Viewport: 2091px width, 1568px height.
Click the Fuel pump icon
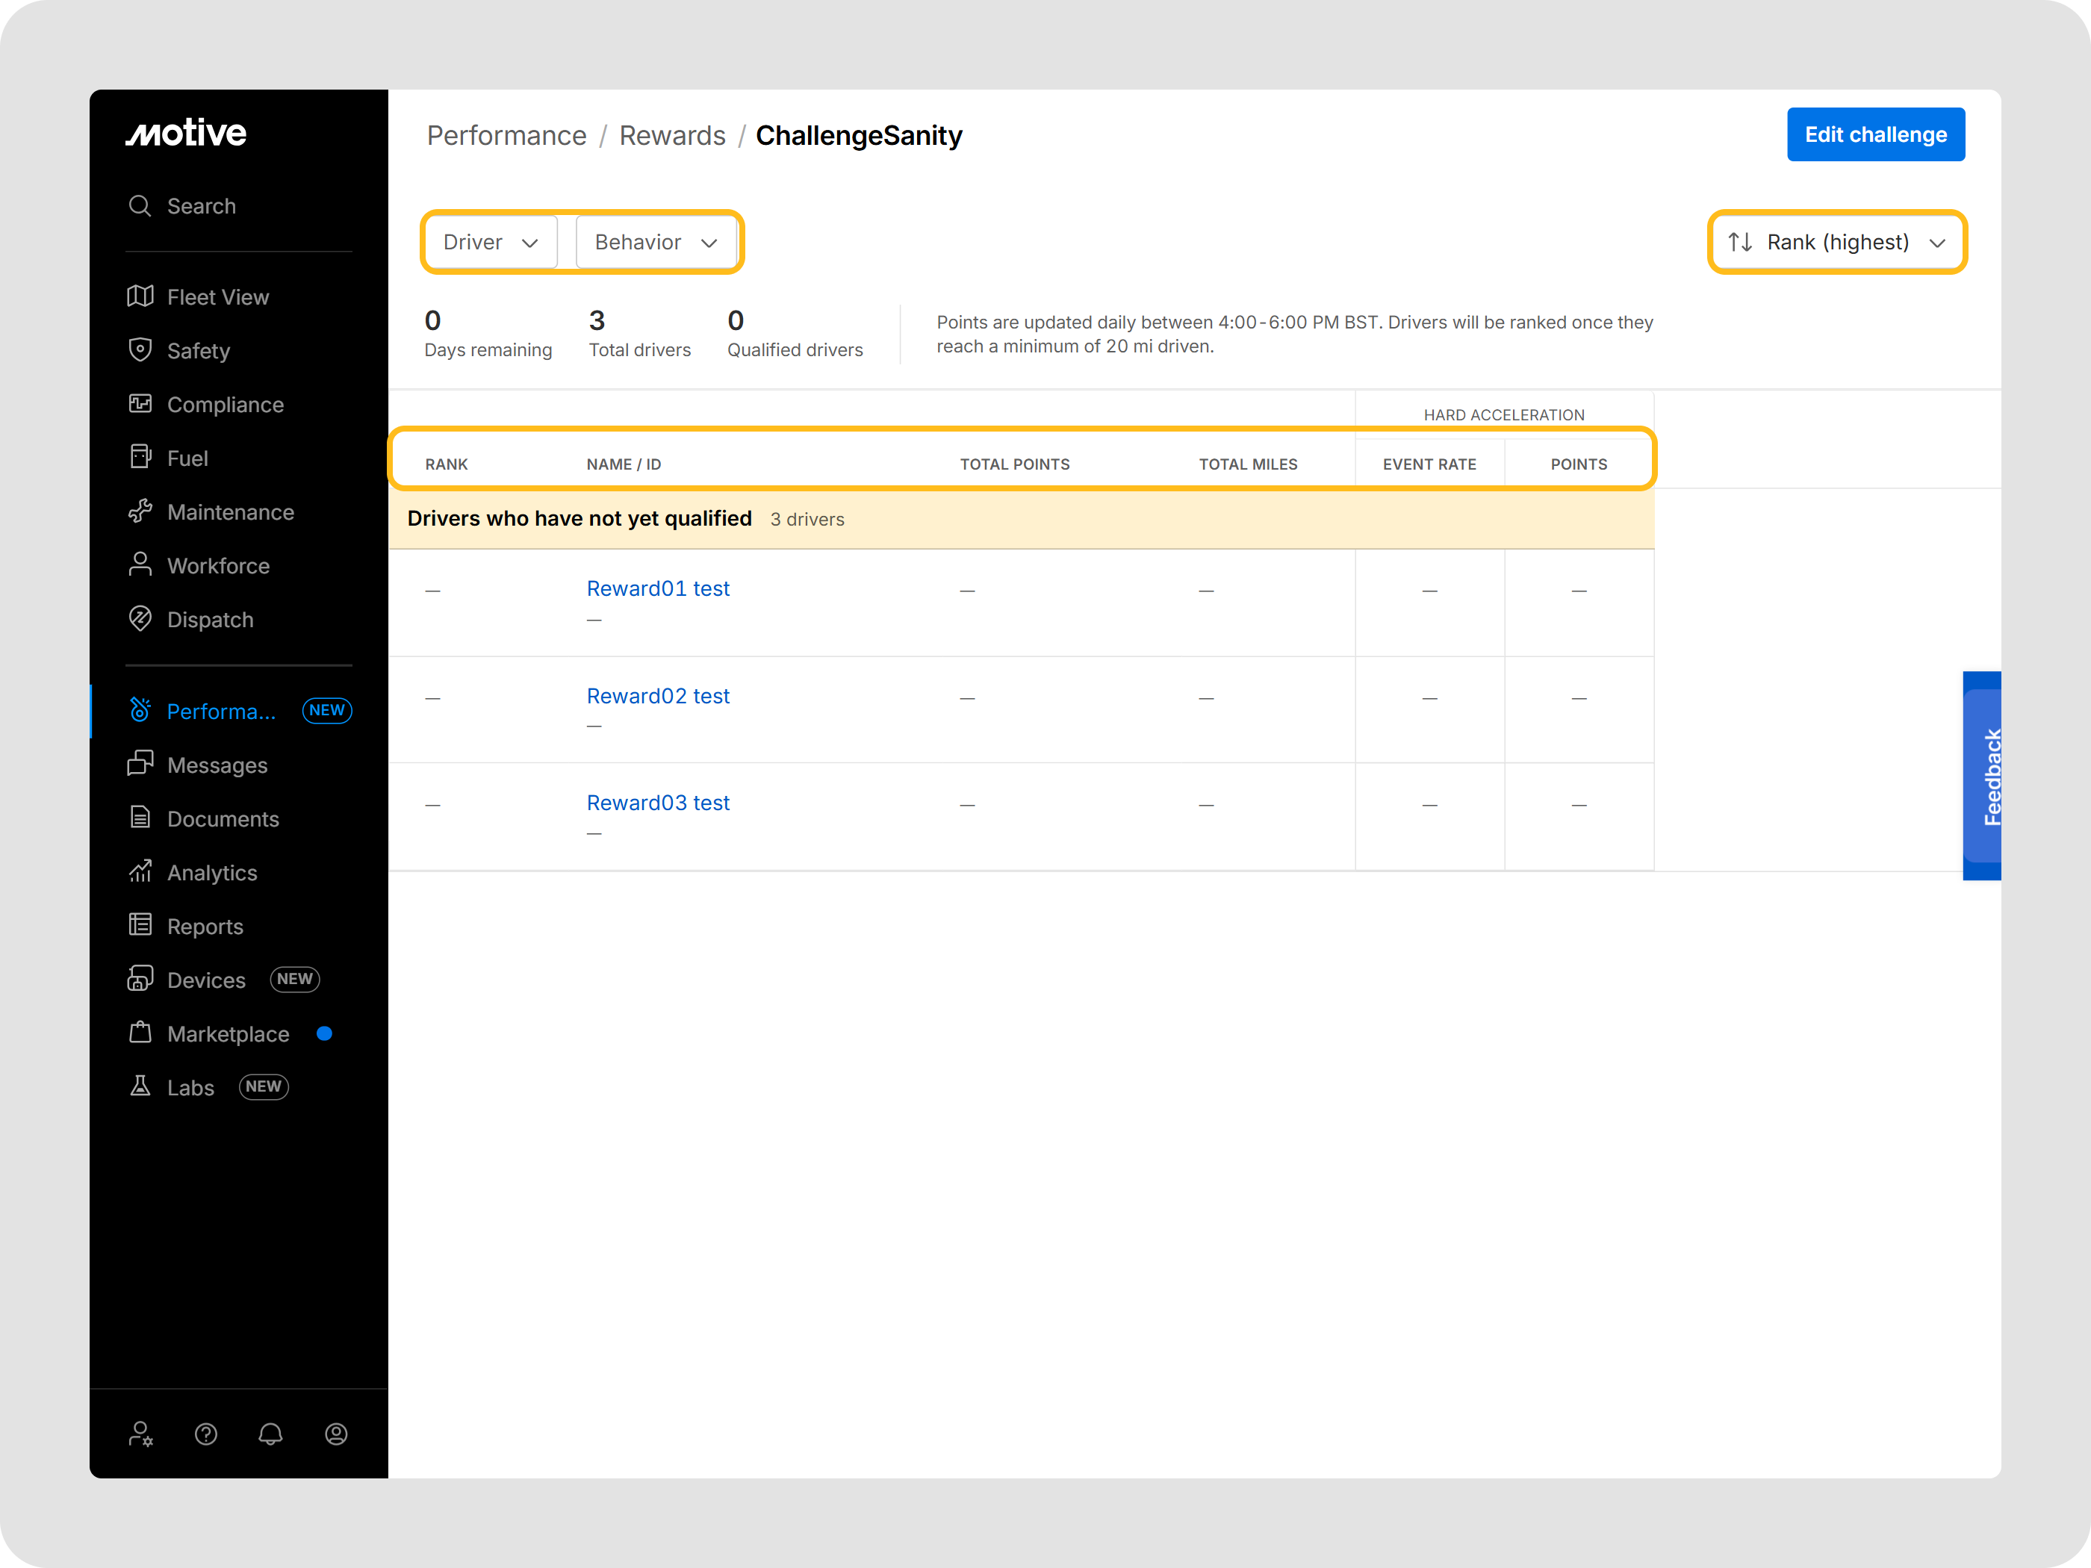tap(140, 458)
